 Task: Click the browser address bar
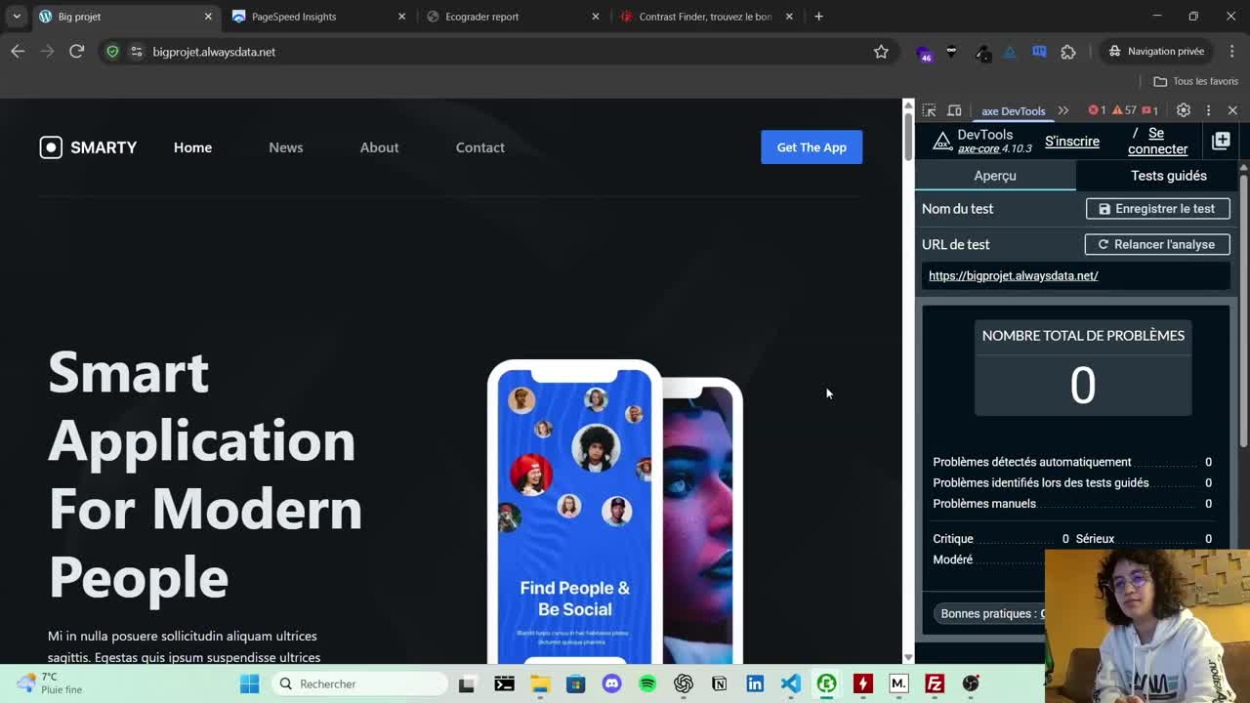point(488,52)
